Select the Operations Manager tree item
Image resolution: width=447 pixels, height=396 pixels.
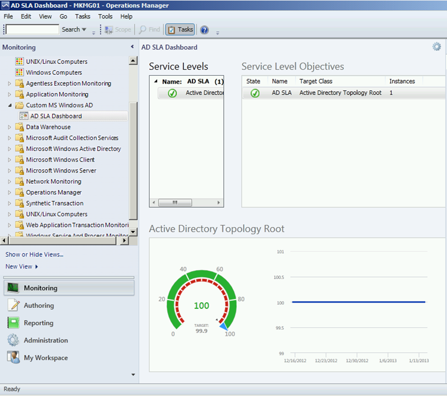click(54, 192)
